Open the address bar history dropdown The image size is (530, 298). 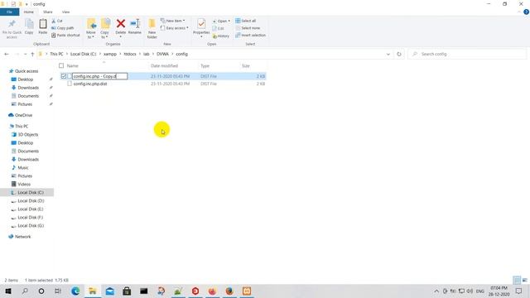[x=388, y=54]
